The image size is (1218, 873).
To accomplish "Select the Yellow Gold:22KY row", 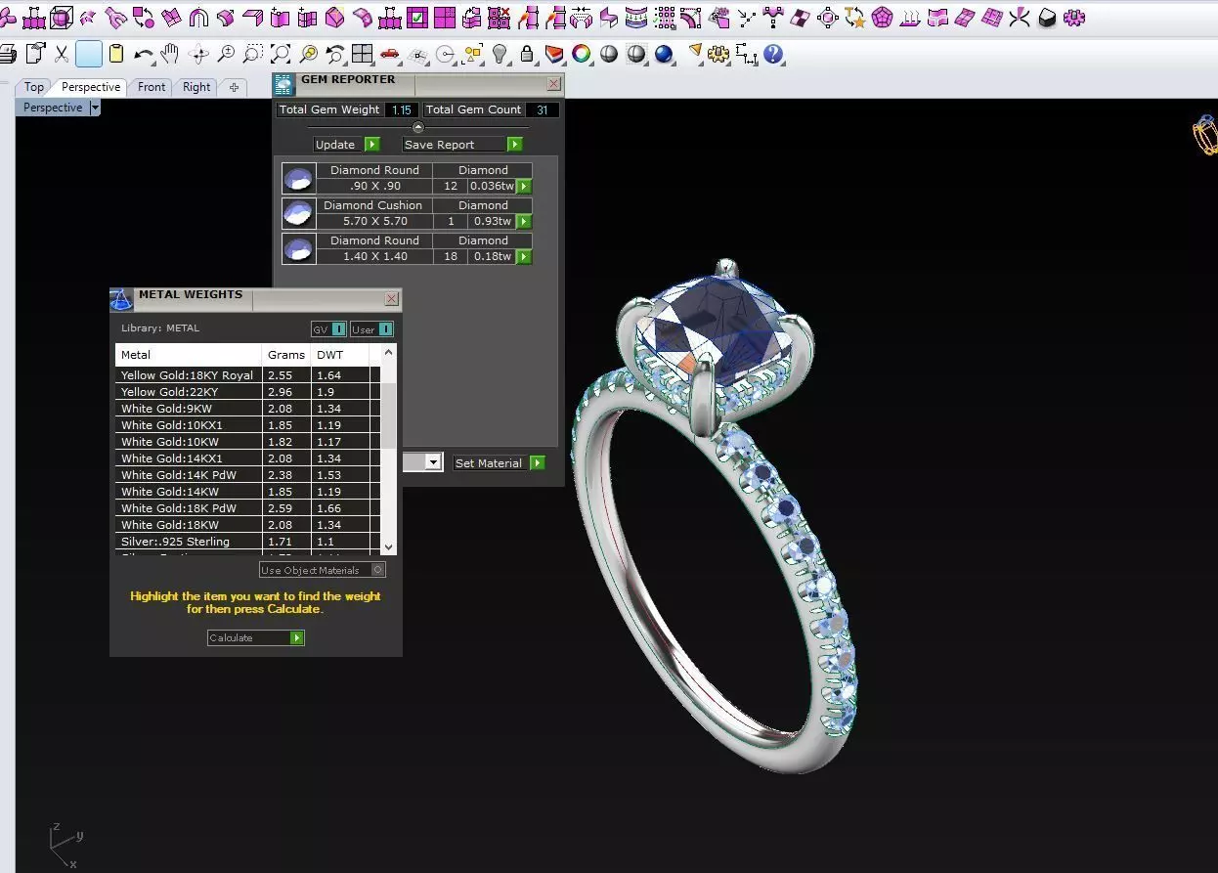I will pyautogui.click(x=247, y=392).
